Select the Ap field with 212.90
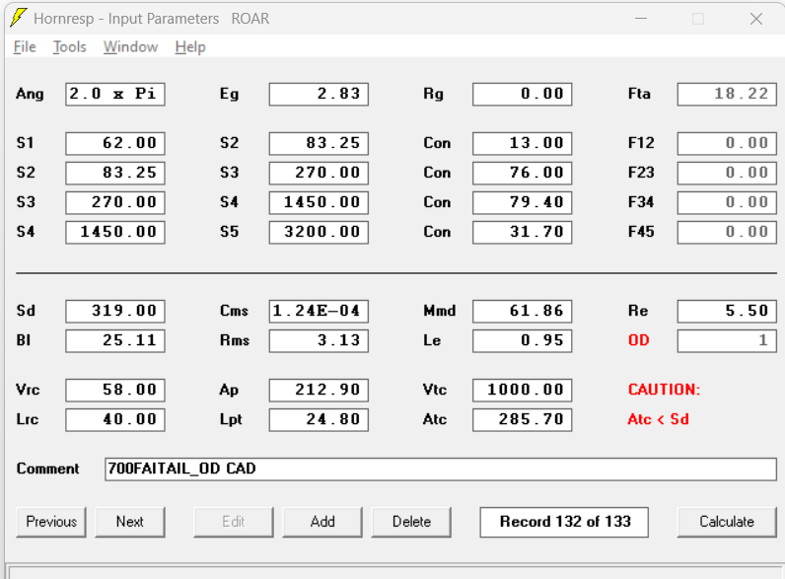The height and width of the screenshot is (579, 785). click(319, 391)
